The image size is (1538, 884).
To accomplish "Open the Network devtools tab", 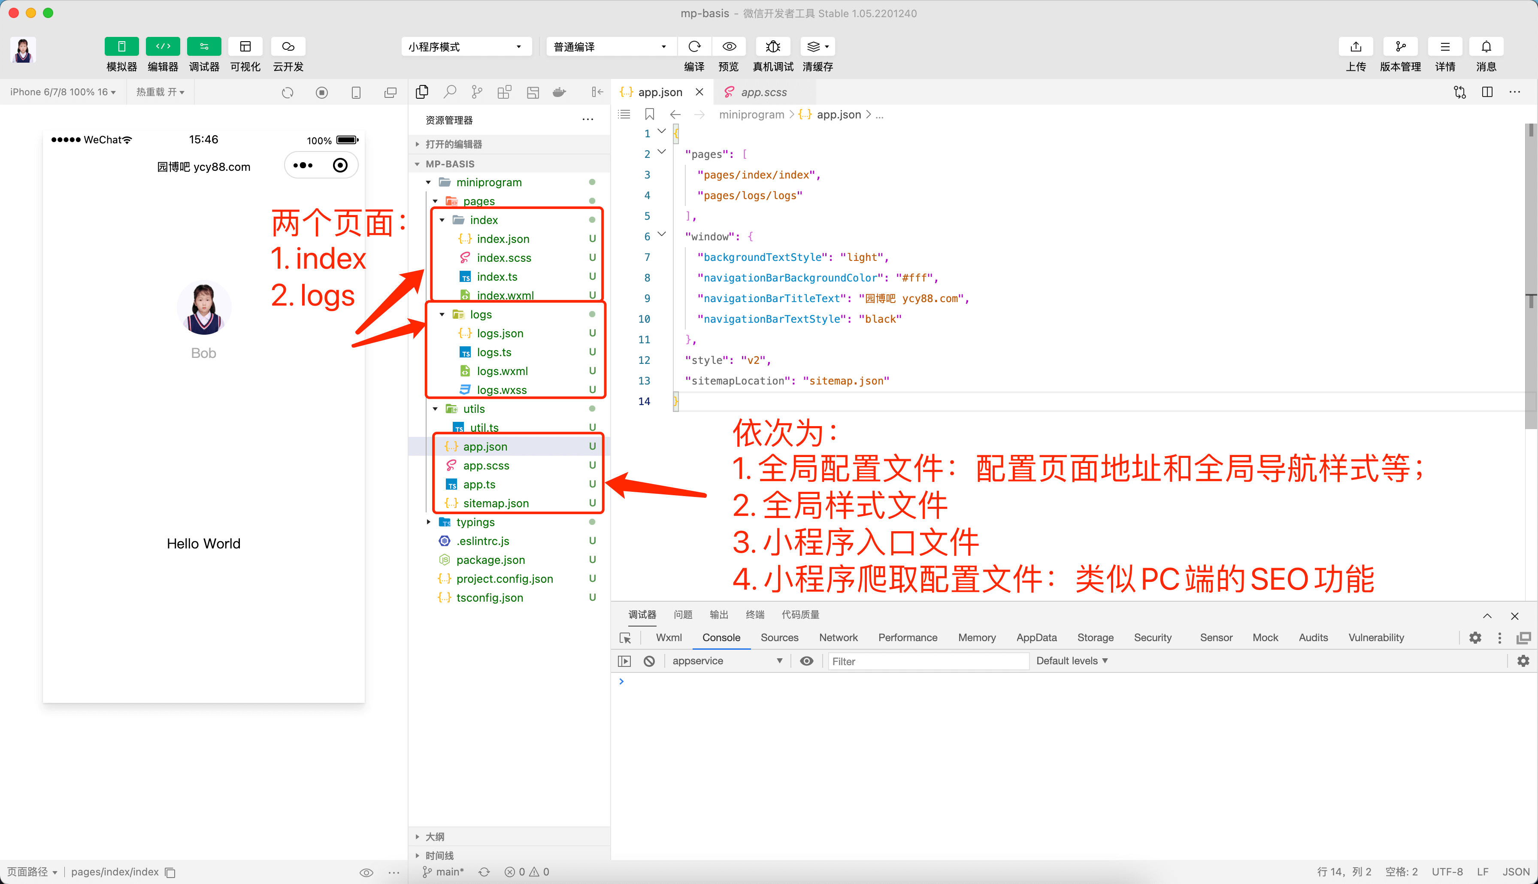I will [x=838, y=638].
